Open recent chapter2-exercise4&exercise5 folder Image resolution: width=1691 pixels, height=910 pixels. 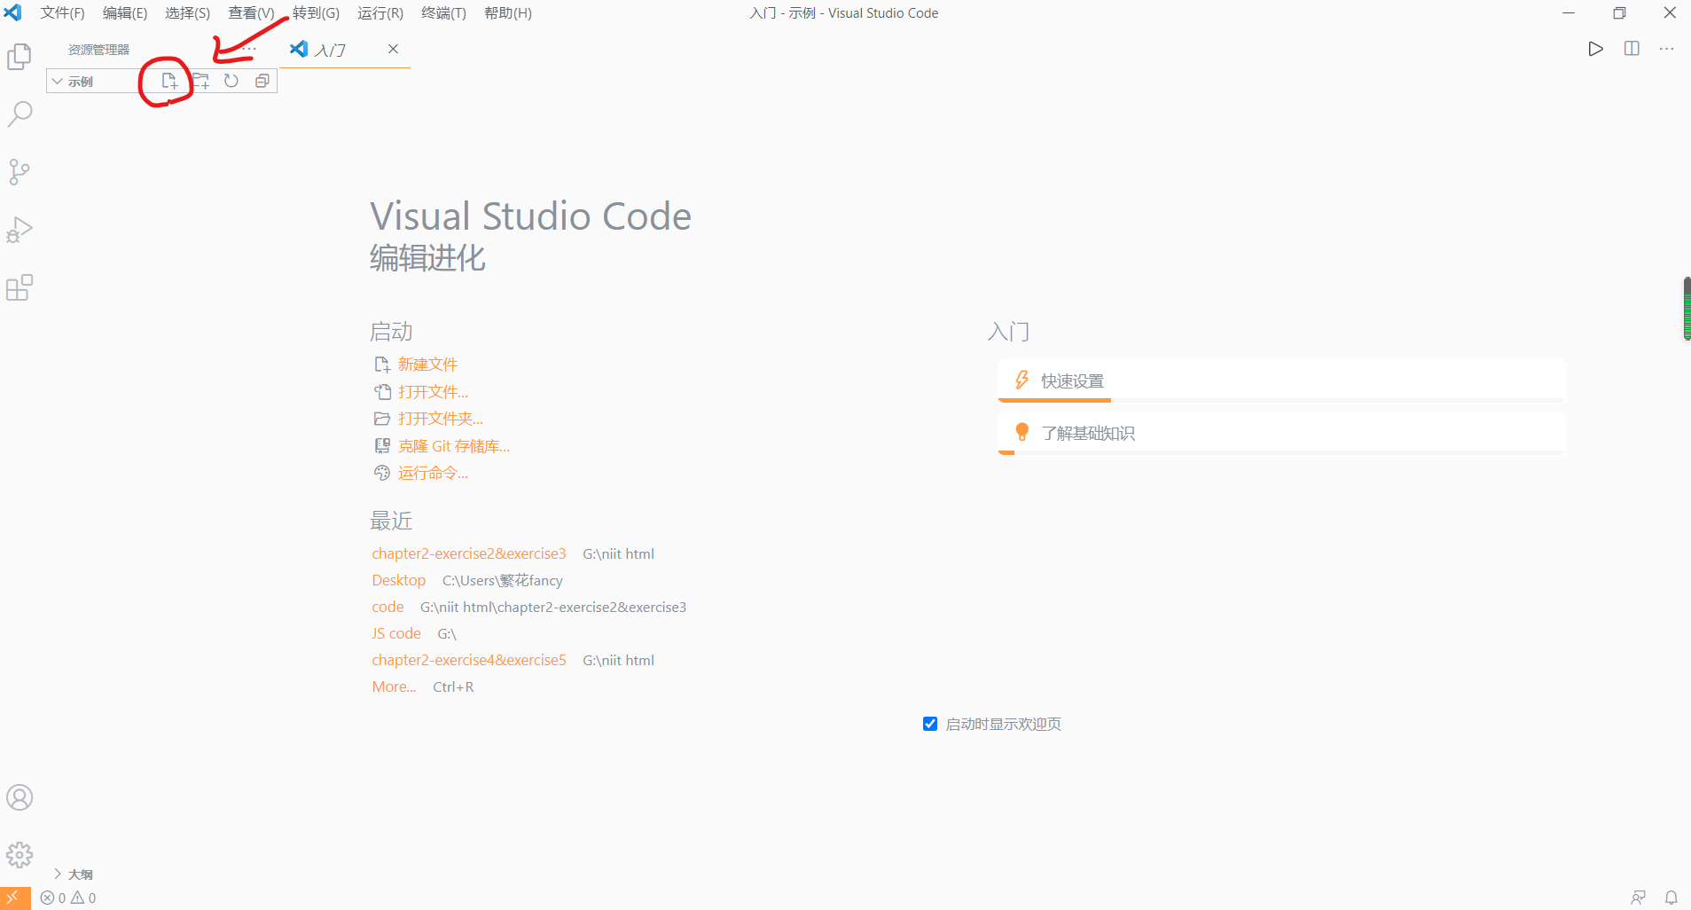point(469,660)
